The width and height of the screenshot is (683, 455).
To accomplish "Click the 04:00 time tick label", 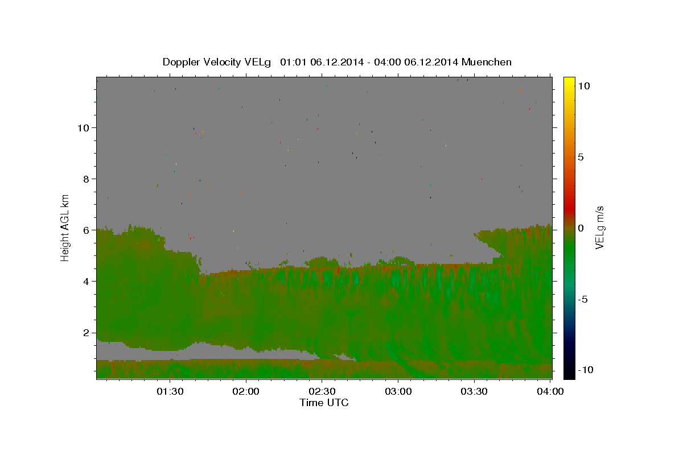I will (x=550, y=391).
